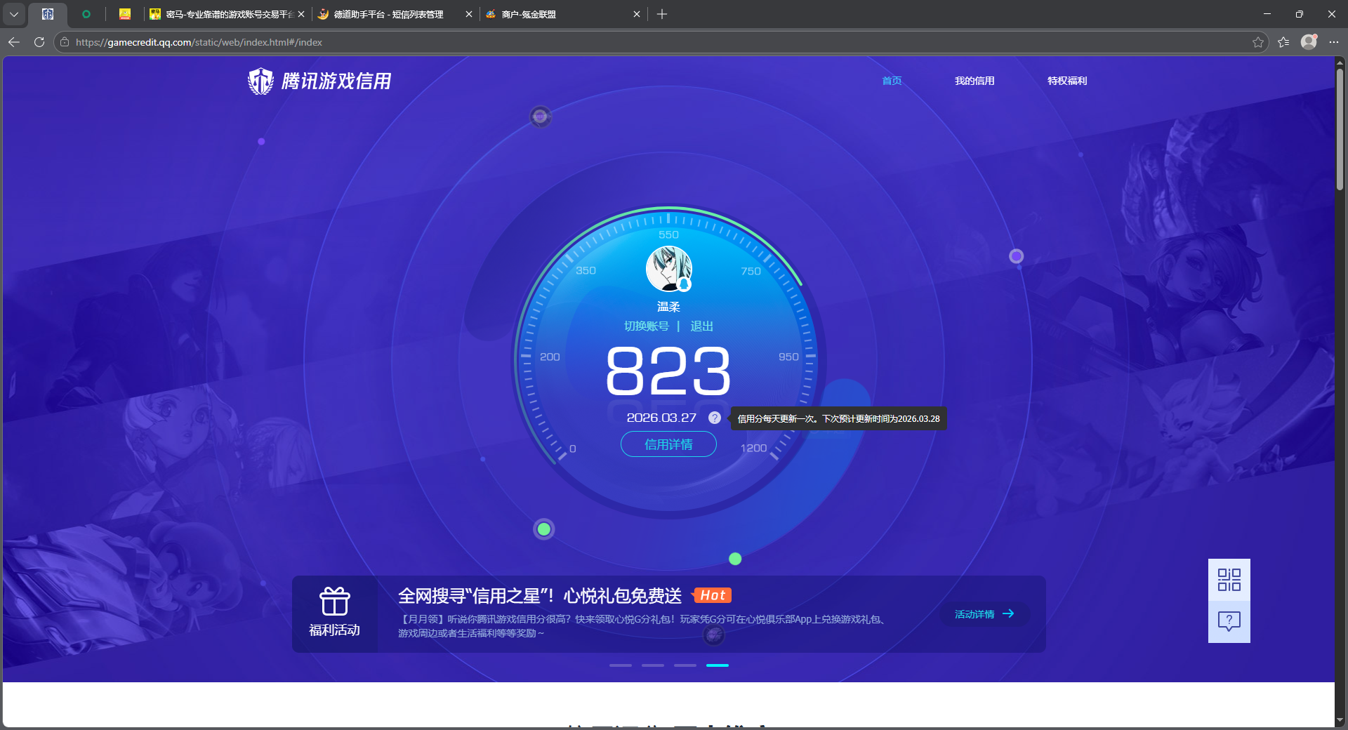Viewport: 1348px width, 730px height.
Task: Click the question mark beside date 2026.03.27
Action: 714,418
